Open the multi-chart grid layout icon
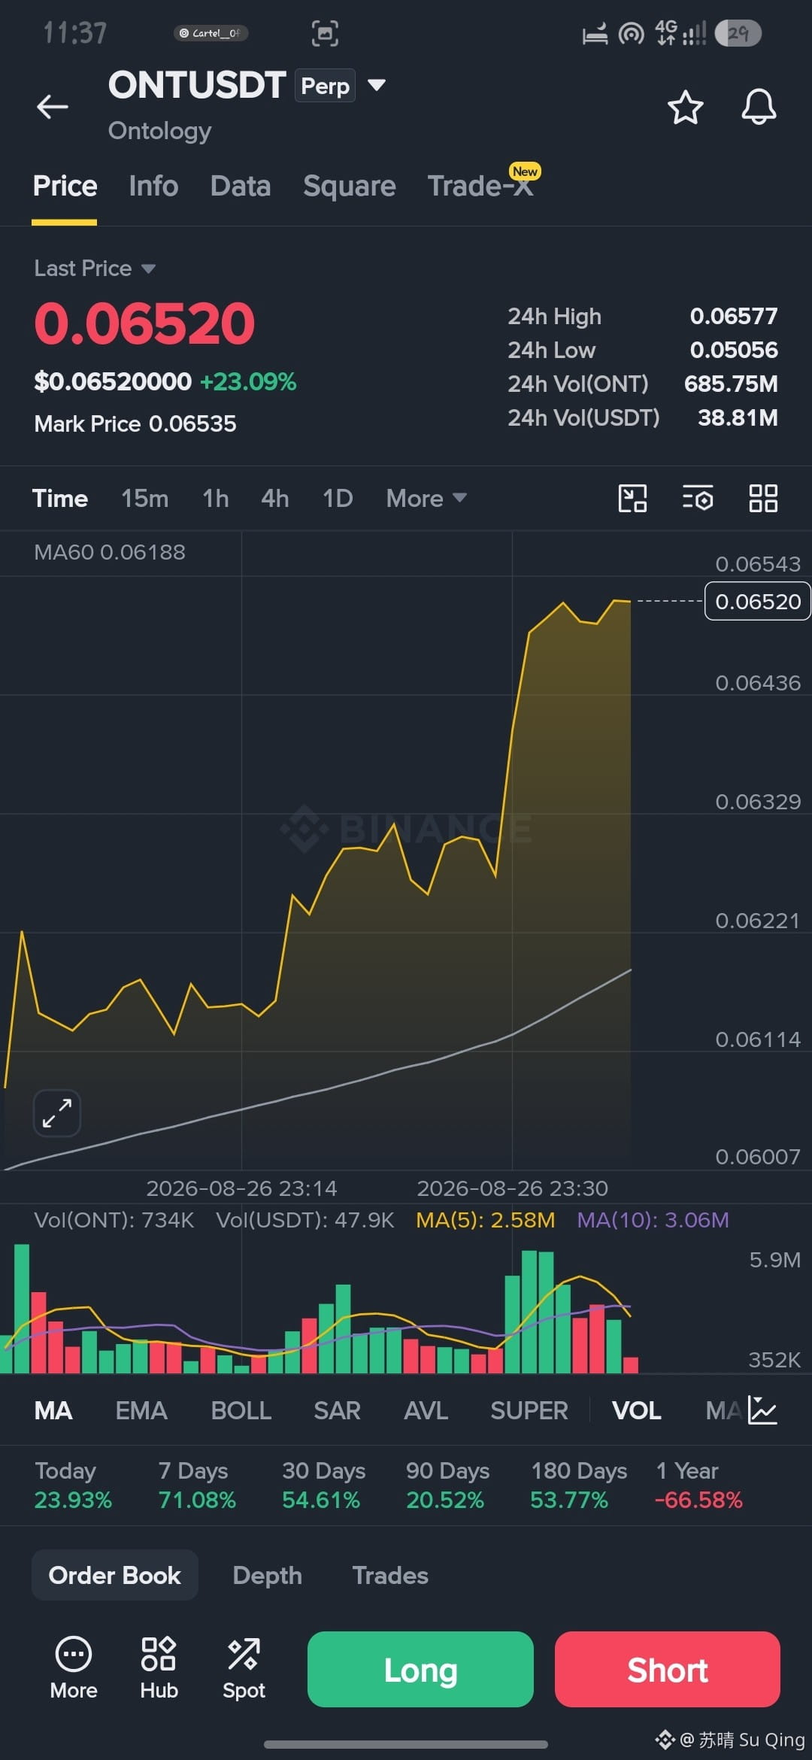The height and width of the screenshot is (1760, 812). (x=763, y=498)
